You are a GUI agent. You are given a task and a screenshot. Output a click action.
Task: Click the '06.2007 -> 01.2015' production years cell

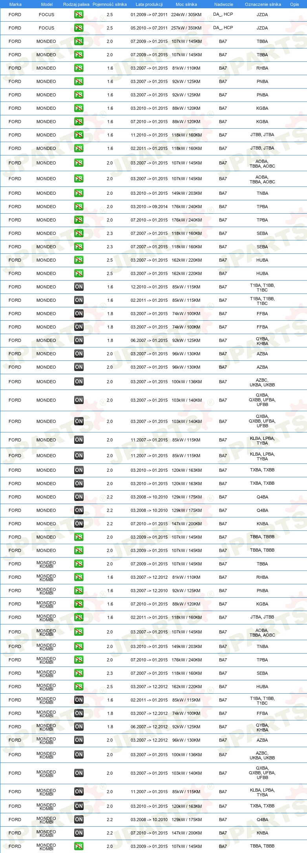click(x=149, y=340)
